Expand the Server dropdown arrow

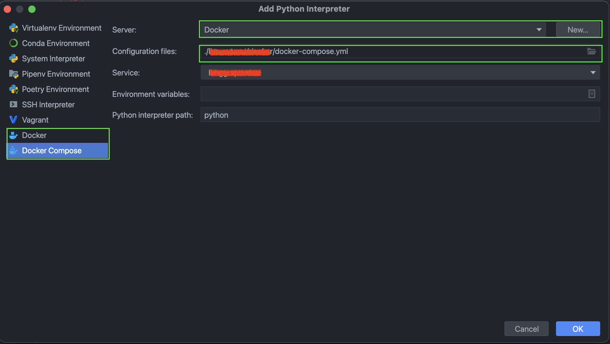click(539, 30)
